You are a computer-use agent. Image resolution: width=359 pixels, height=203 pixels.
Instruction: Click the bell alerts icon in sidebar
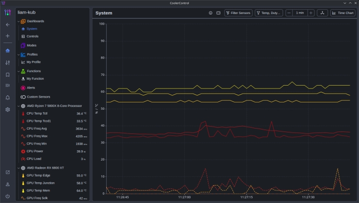(x=7, y=98)
